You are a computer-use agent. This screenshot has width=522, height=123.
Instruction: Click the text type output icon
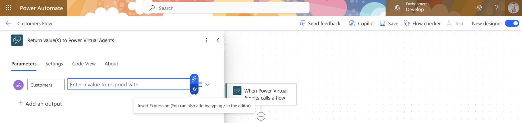[x=18, y=85]
